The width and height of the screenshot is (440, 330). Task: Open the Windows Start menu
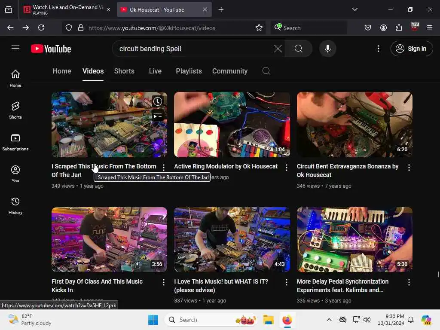pos(153,320)
